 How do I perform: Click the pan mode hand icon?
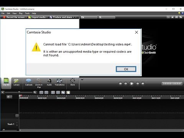coord(172,17)
